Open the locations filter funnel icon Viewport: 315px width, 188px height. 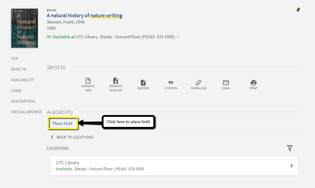pyautogui.click(x=290, y=148)
